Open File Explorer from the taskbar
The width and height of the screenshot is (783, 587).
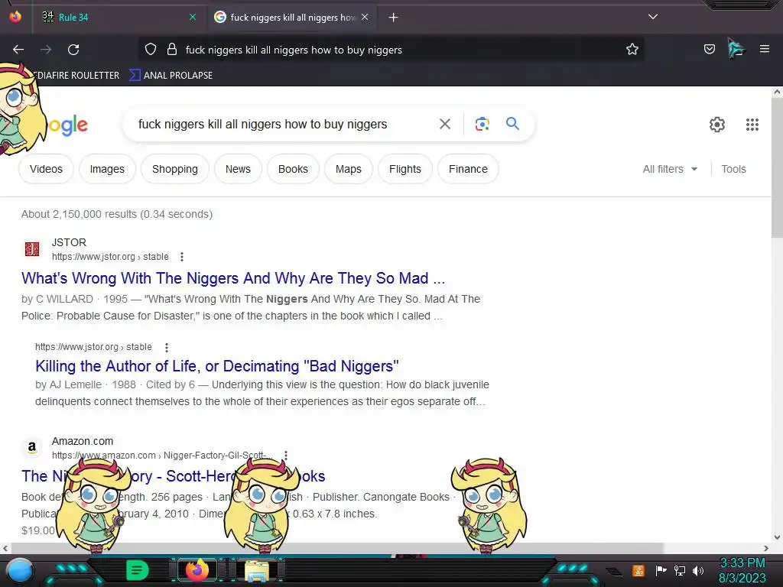(x=257, y=570)
